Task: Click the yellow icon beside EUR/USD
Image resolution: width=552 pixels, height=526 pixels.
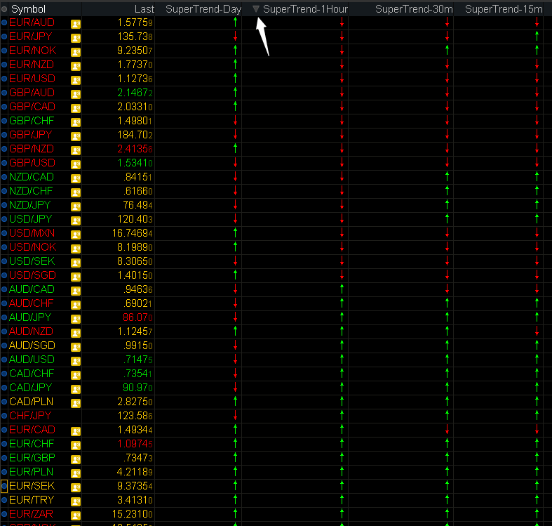Action: tap(76, 80)
